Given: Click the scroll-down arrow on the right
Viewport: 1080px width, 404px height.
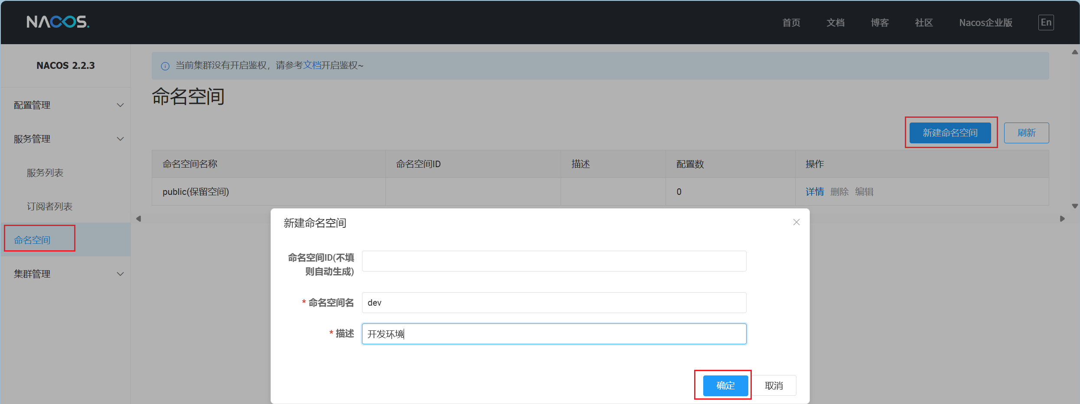Looking at the screenshot, I should pos(1075,206).
